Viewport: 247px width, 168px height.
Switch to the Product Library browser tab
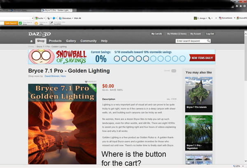[x=25, y=10]
